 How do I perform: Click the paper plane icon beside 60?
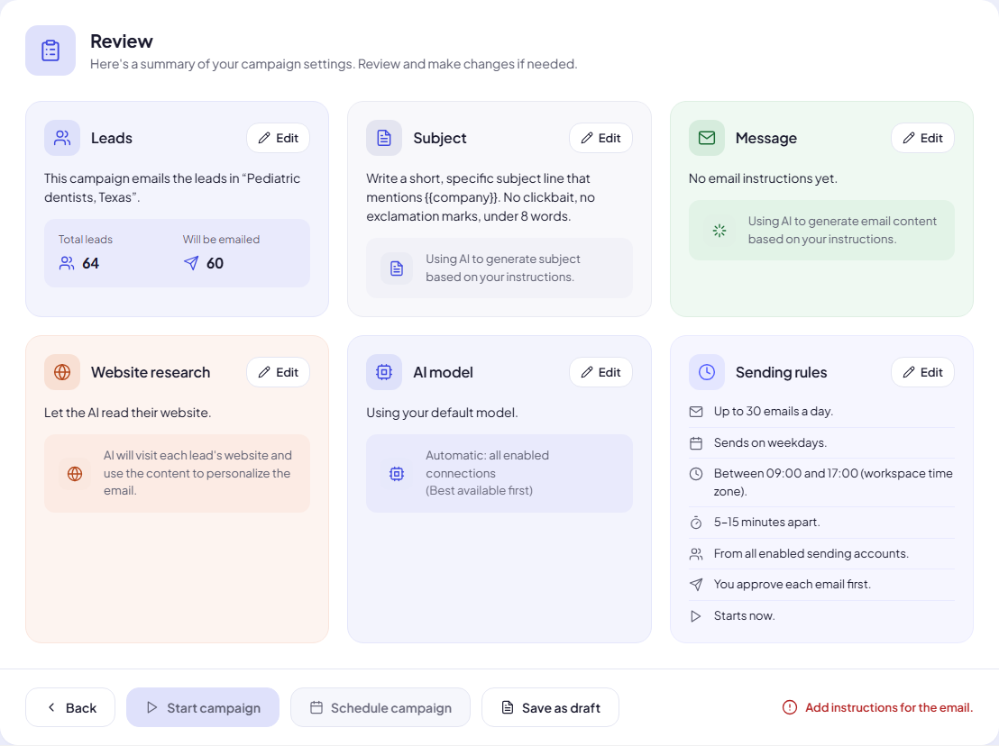(x=191, y=263)
